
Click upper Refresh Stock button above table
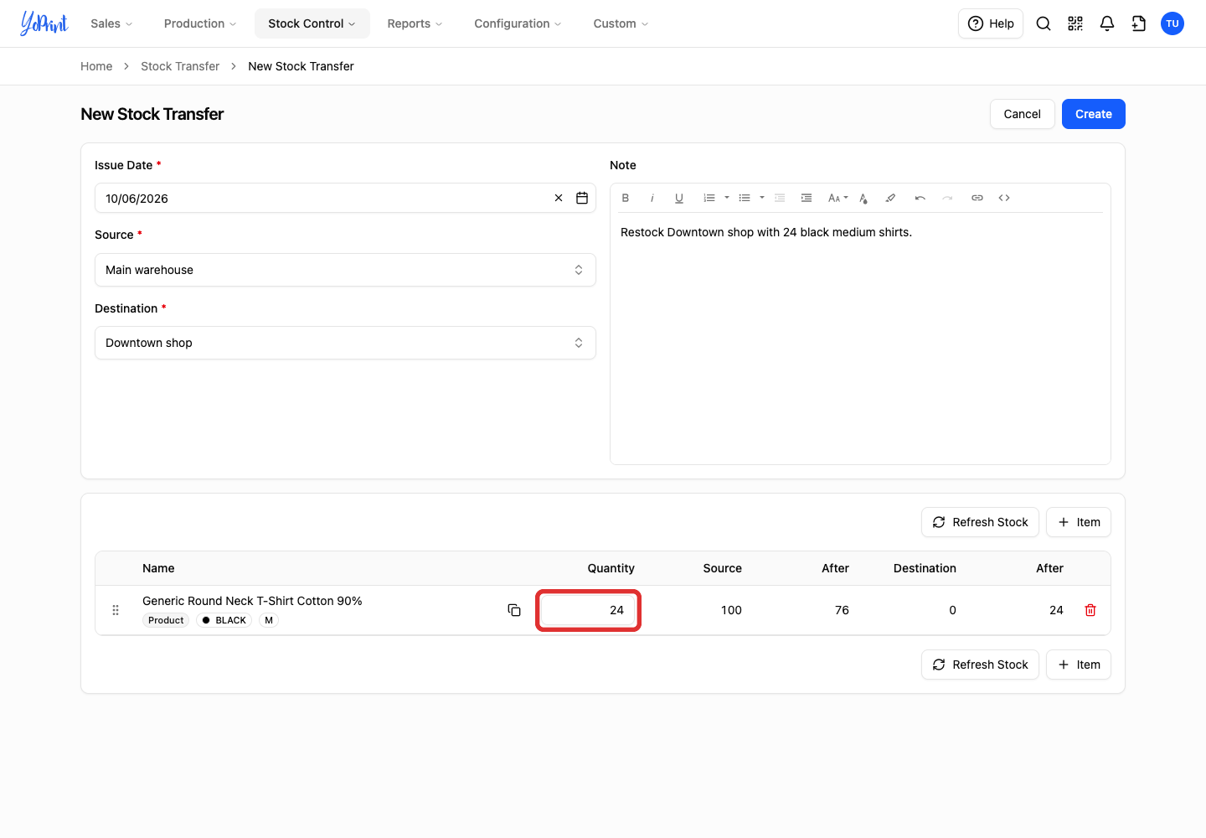(x=980, y=522)
